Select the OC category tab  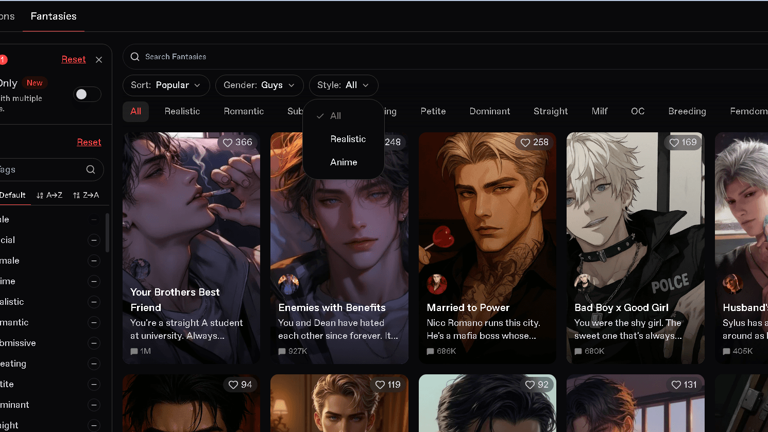(x=638, y=111)
